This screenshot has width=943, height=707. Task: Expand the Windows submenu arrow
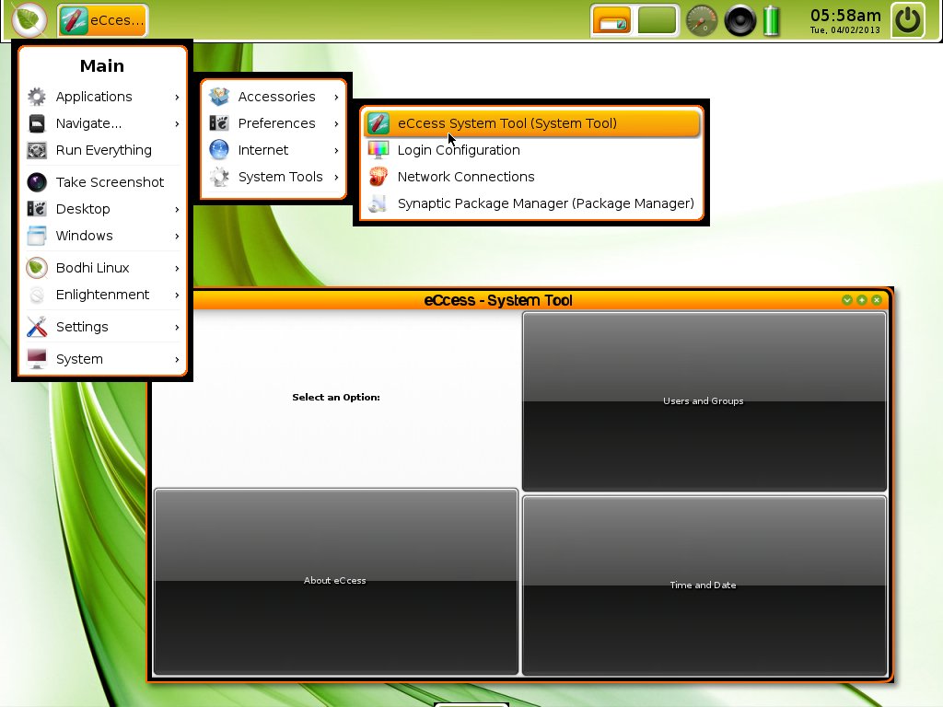(177, 237)
